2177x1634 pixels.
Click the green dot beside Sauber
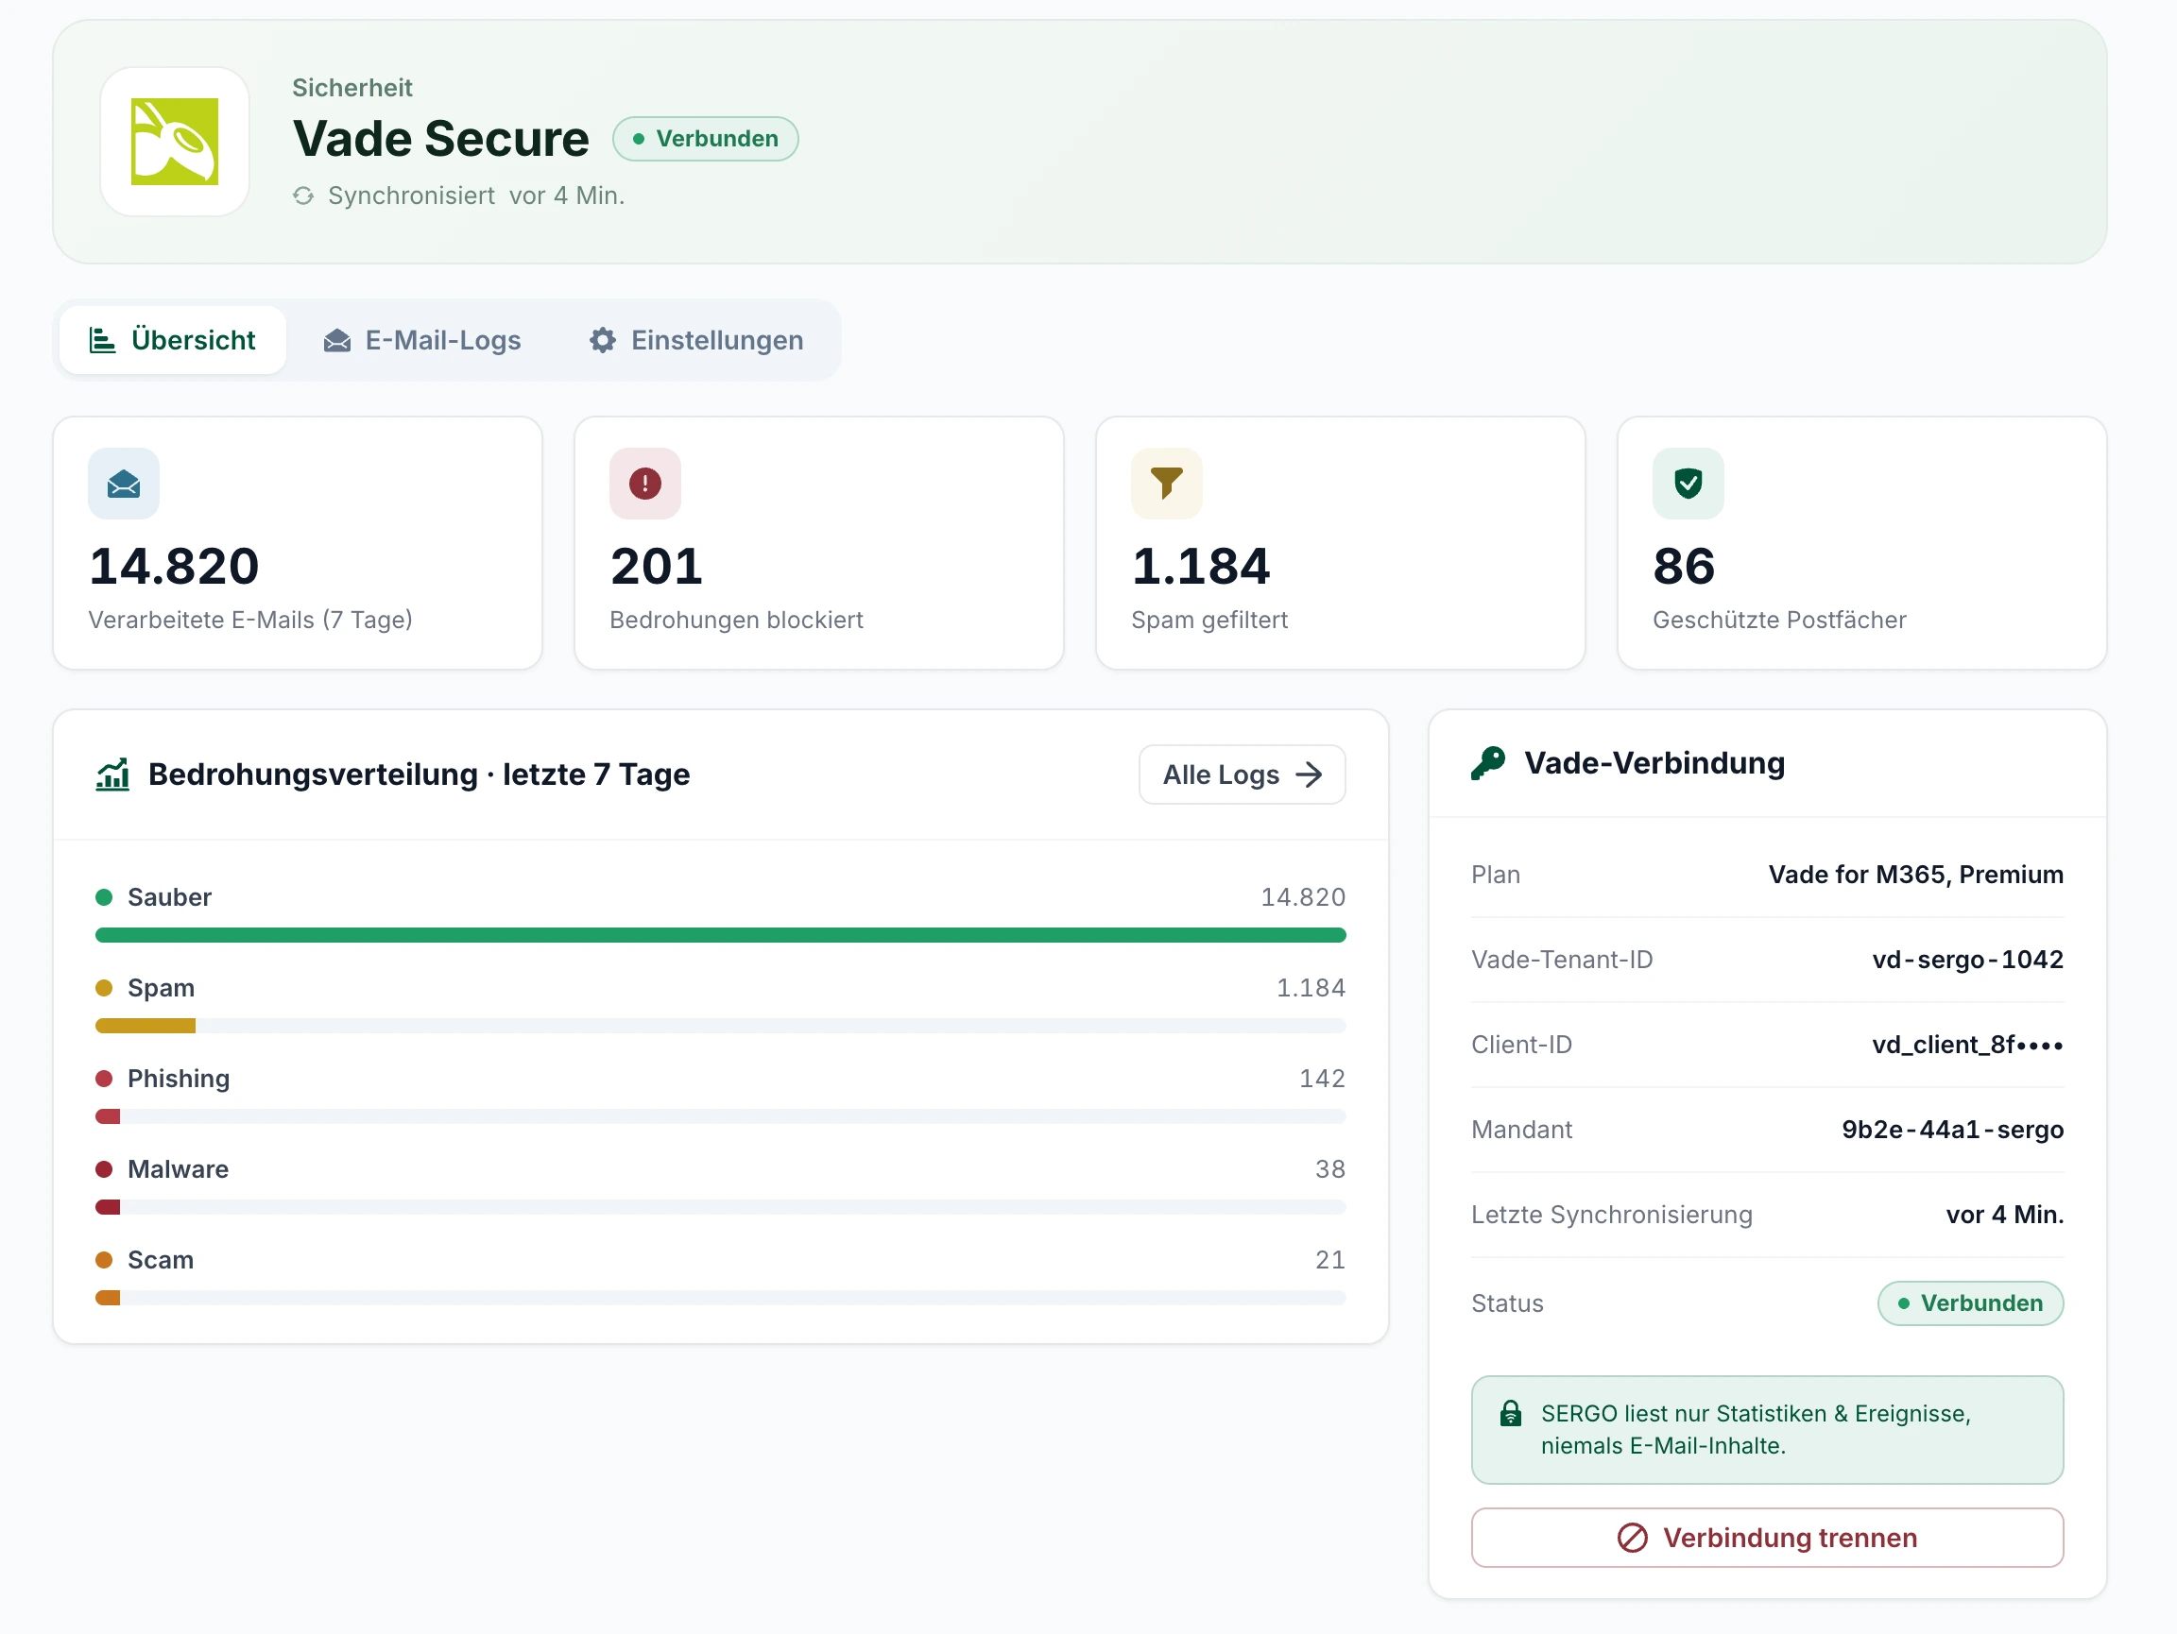(103, 897)
